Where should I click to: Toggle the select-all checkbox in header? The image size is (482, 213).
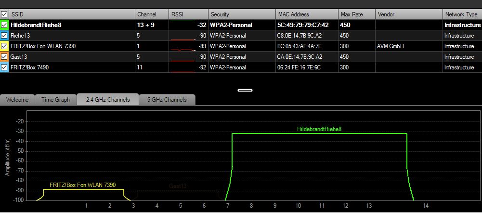[x=4, y=14]
